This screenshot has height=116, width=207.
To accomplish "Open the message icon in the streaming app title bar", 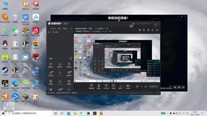I will coord(142,24).
